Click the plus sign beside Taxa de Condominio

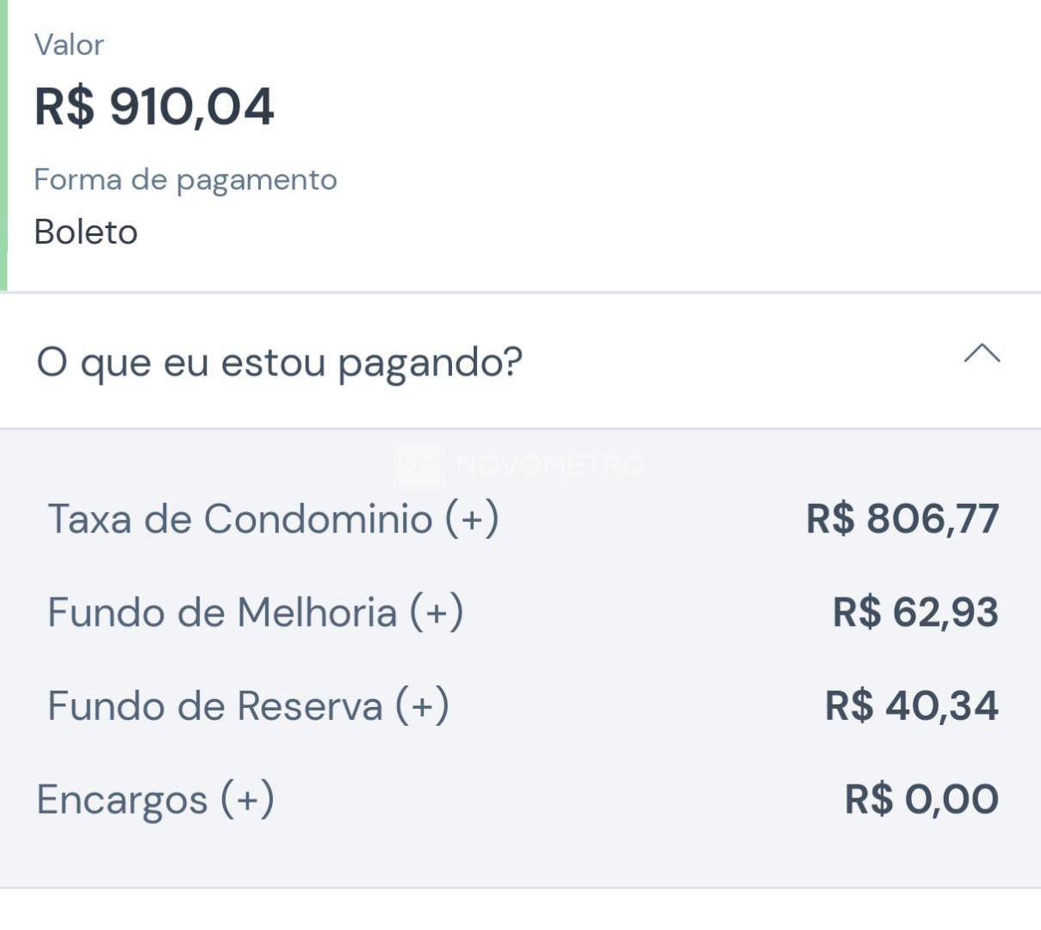pos(472,519)
